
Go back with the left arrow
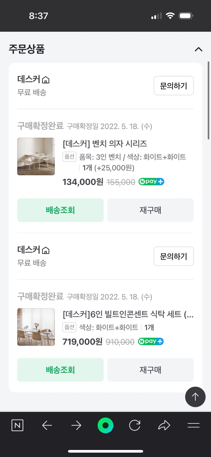coord(47,426)
